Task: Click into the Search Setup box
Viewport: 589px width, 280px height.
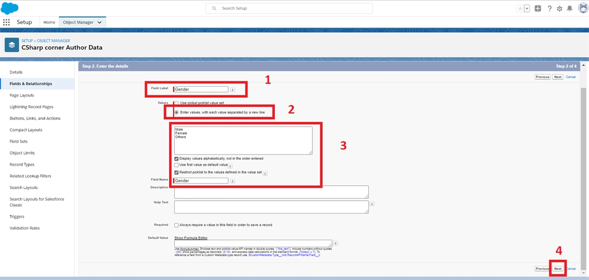Action: coord(289,8)
